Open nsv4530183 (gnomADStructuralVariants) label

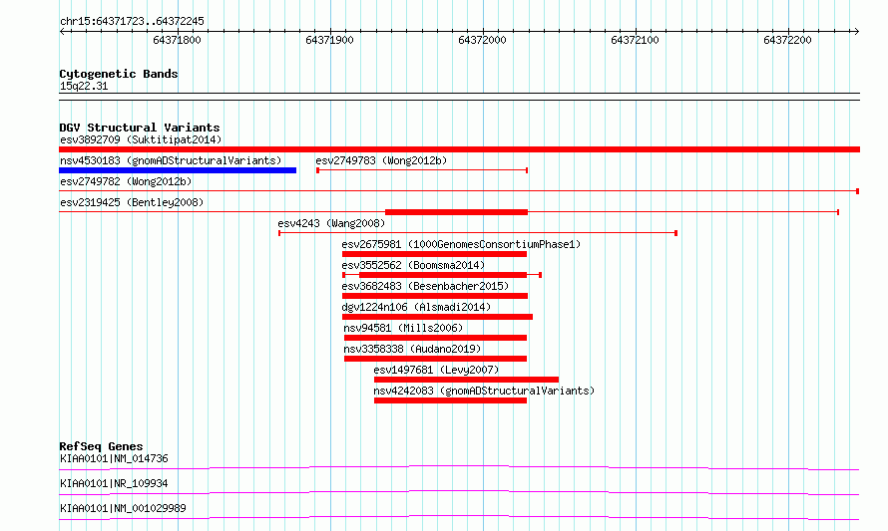click(171, 160)
